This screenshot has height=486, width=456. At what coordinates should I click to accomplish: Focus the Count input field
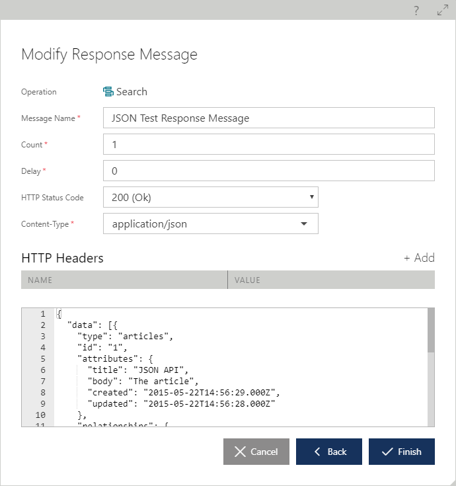pos(268,144)
